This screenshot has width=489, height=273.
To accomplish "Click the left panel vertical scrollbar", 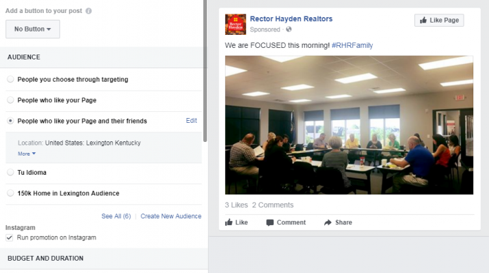I will pos(205,71).
